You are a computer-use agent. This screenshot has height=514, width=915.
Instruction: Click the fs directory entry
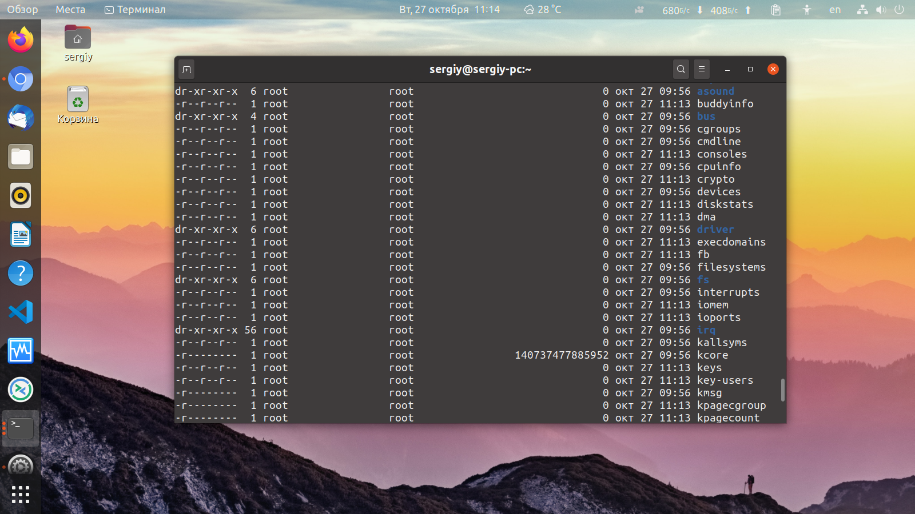703,280
